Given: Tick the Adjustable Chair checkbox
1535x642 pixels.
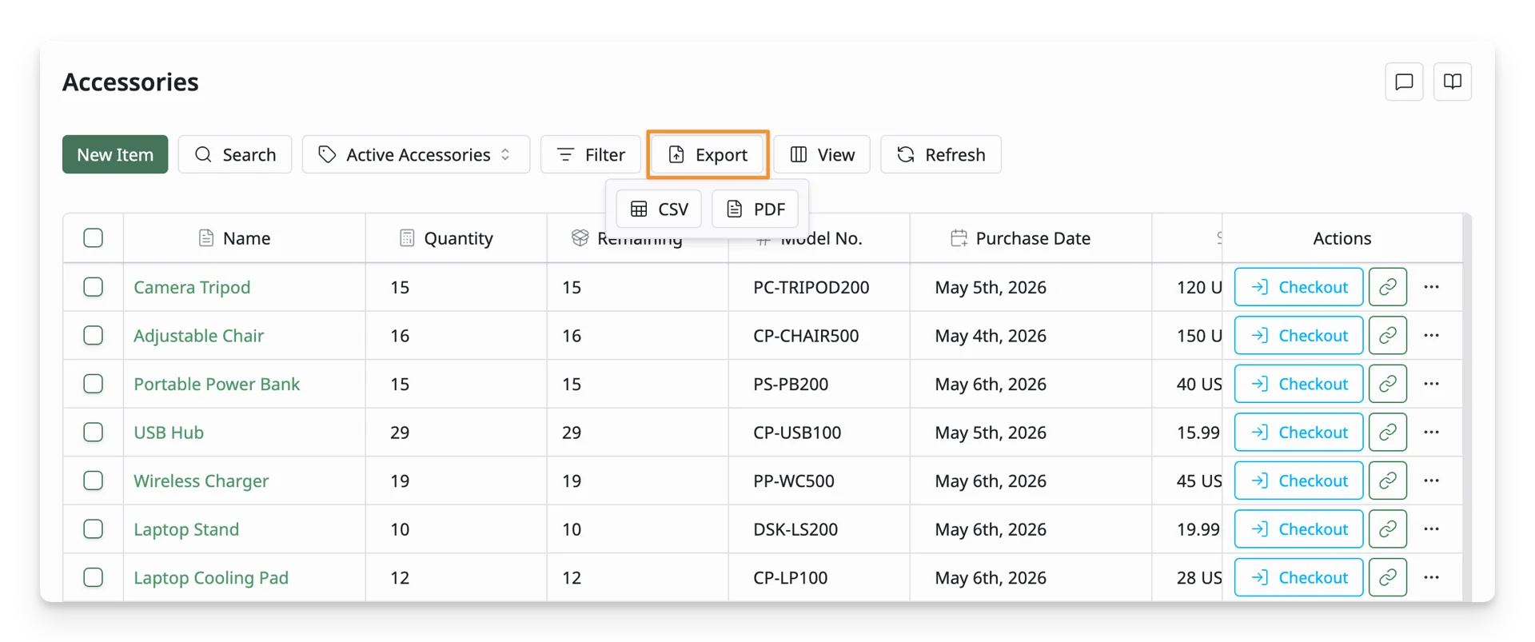Looking at the screenshot, I should [x=94, y=336].
